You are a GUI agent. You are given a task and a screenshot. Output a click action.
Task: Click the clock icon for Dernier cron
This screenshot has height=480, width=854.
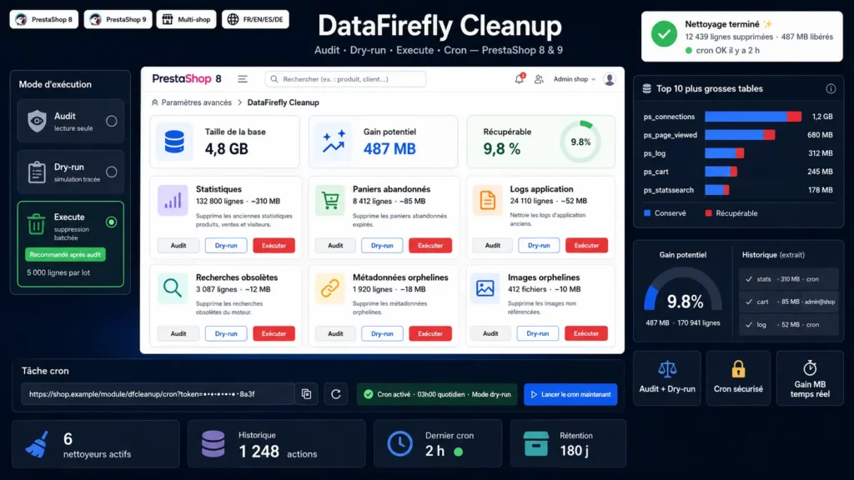(399, 443)
